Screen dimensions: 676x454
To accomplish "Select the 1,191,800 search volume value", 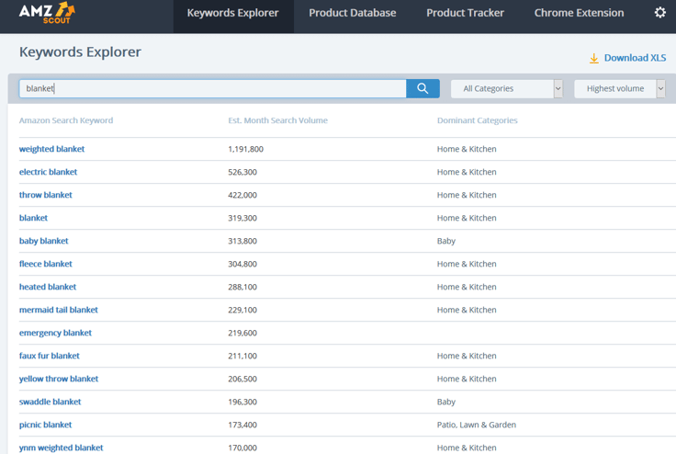I will (x=246, y=149).
